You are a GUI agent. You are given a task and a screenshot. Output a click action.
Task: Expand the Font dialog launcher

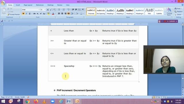tap(55, 17)
